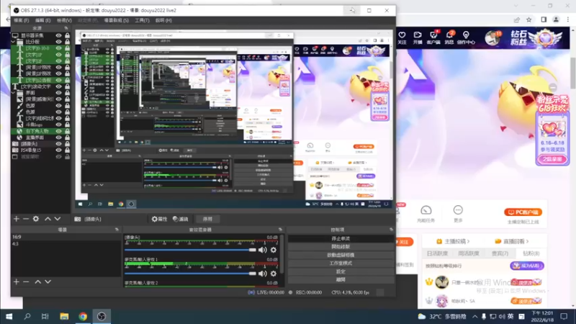
Task: Open 充能任务 icon on Douyu page
Action: pos(426,214)
